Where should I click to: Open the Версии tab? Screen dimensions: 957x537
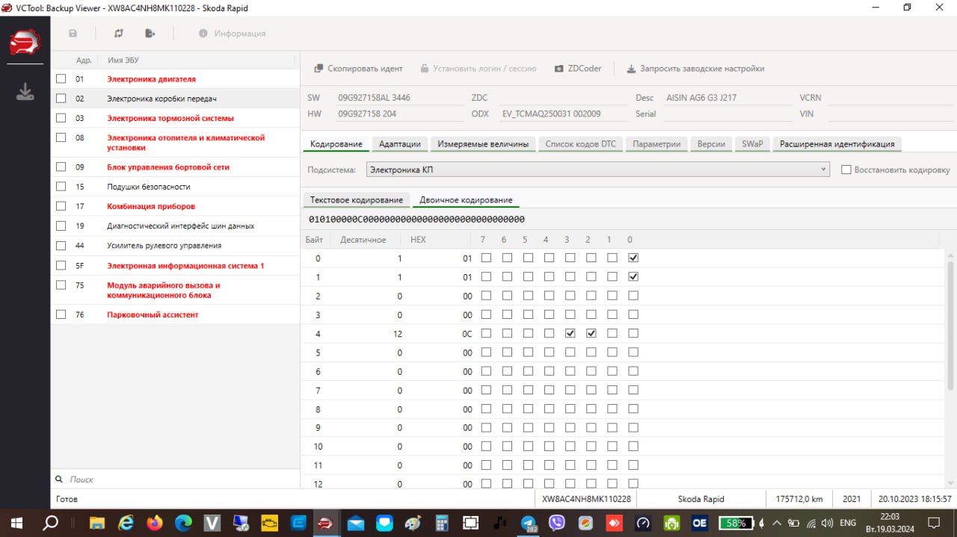(x=711, y=144)
